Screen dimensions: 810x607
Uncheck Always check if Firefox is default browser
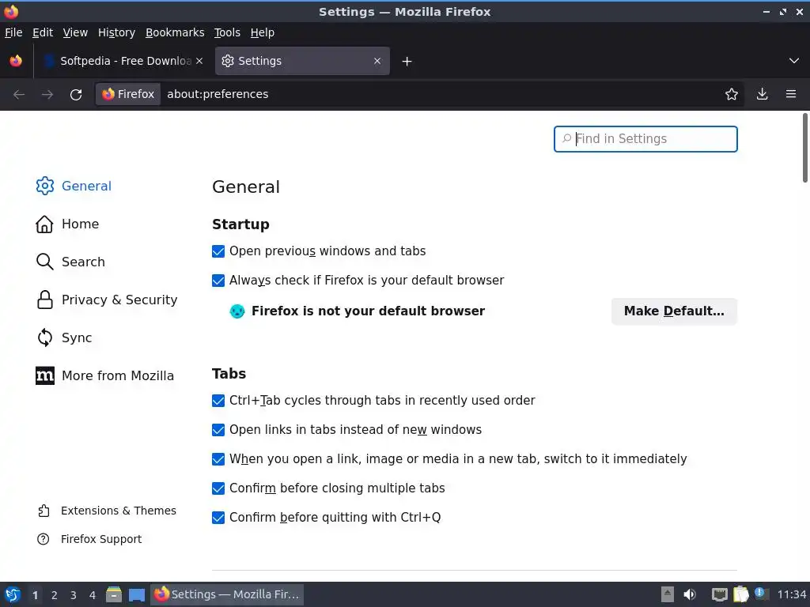coord(218,281)
